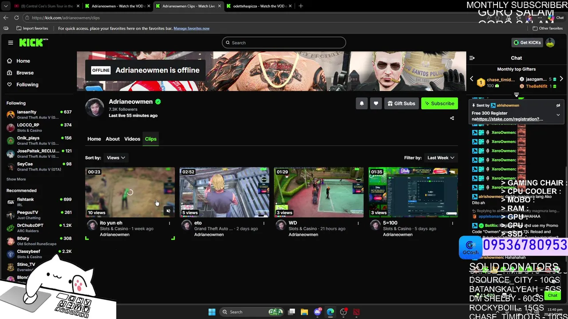Reload the page
This screenshot has height=319, width=568.
(x=16, y=18)
